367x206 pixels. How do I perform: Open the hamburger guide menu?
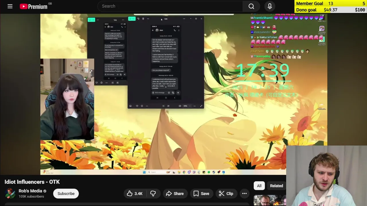(10, 6)
